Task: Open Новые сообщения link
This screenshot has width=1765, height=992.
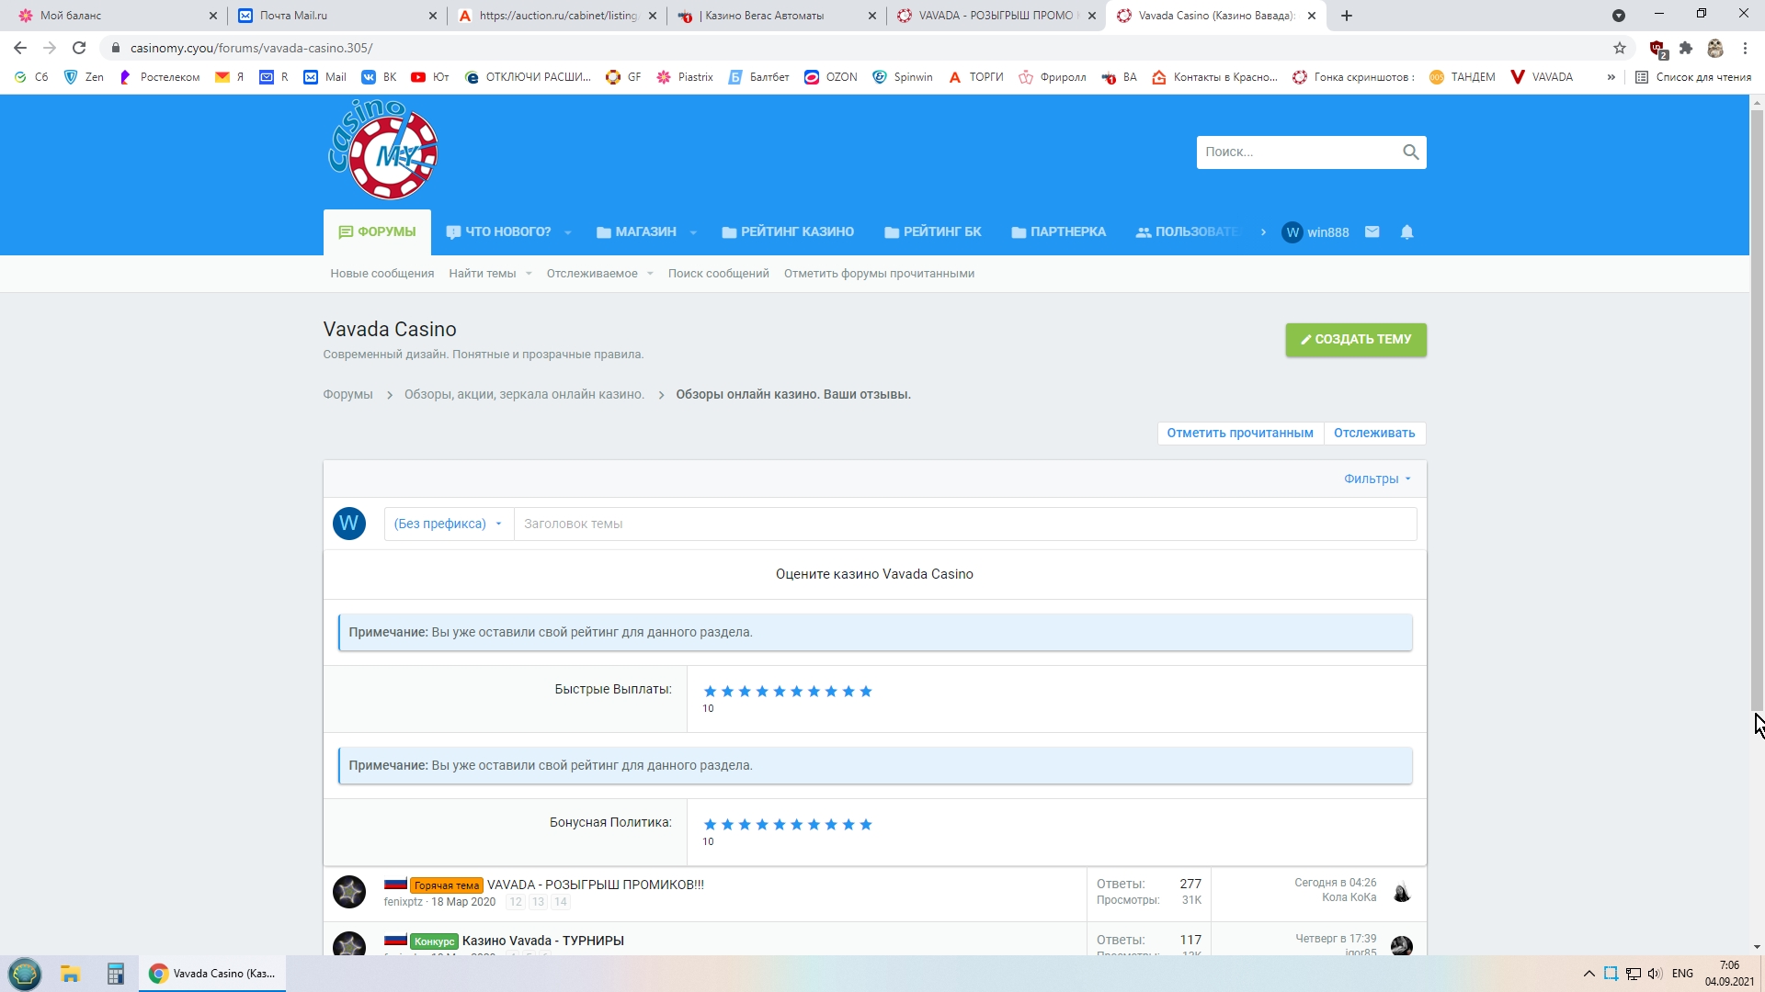Action: (382, 274)
